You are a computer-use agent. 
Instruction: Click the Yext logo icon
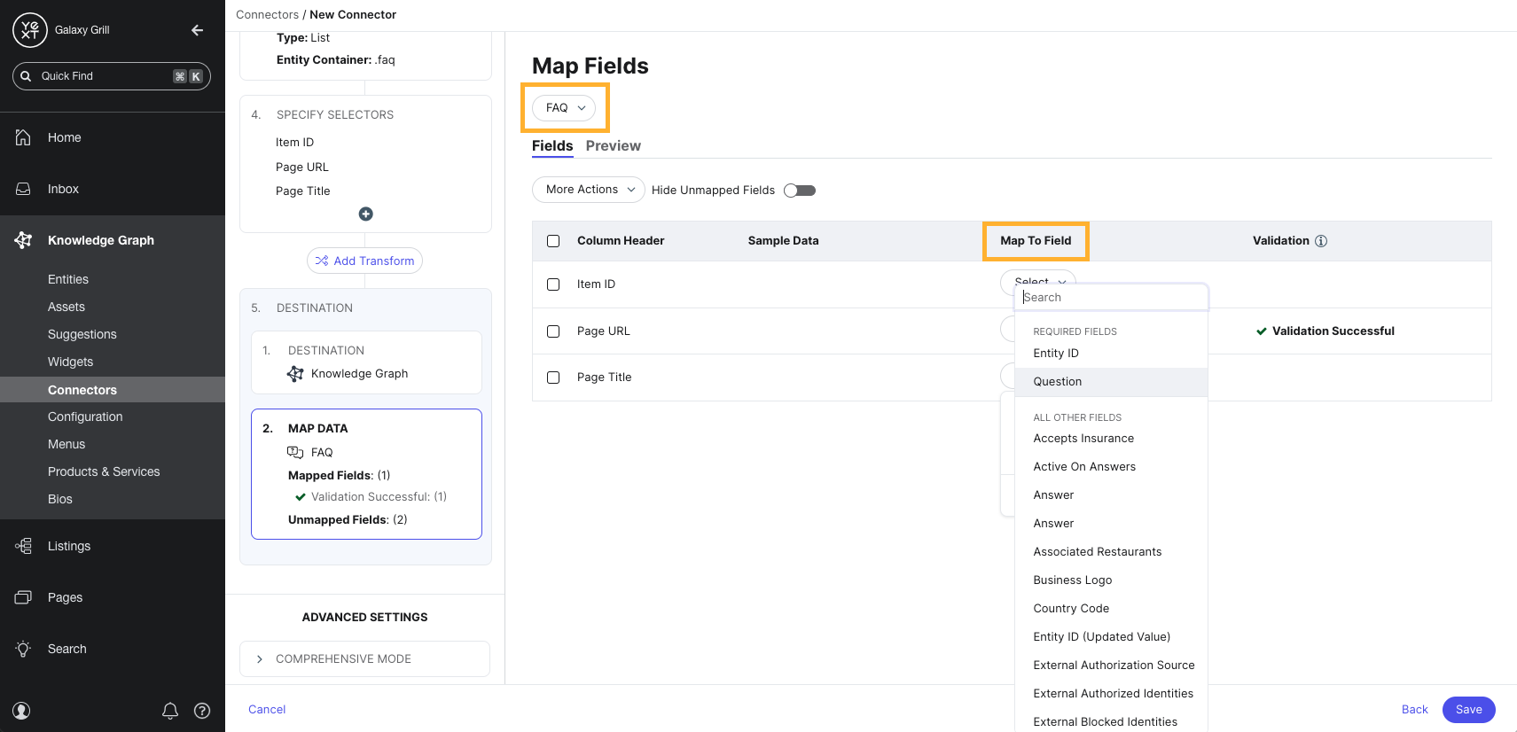[29, 30]
